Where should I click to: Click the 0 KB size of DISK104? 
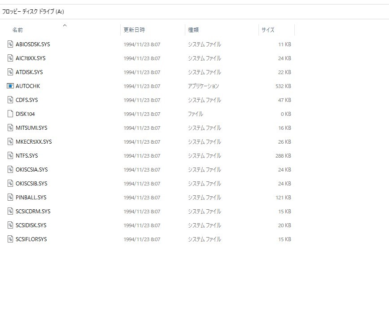[x=286, y=114]
